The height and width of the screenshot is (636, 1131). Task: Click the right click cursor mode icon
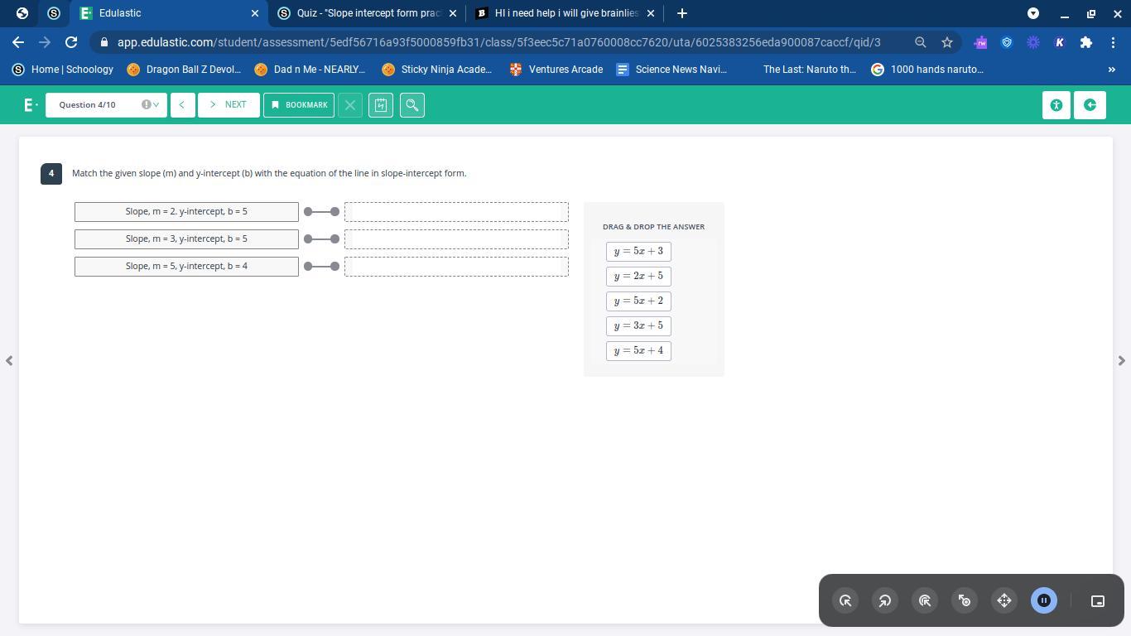[885, 601]
